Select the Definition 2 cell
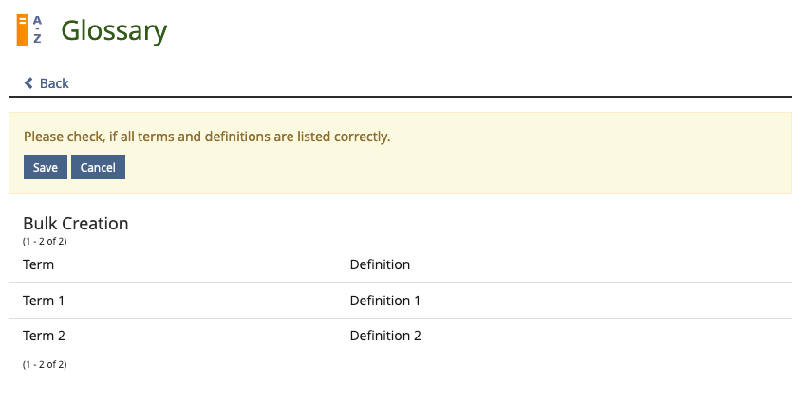This screenshot has height=401, width=804. [x=384, y=336]
